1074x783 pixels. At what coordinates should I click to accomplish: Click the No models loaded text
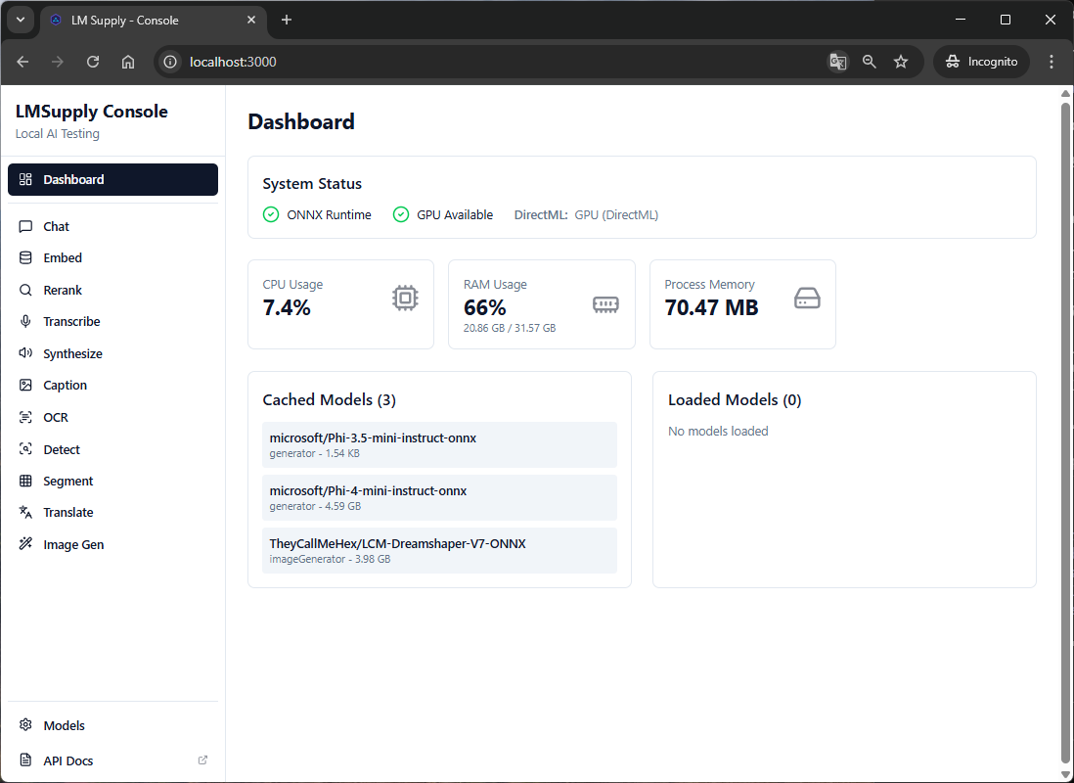point(718,432)
